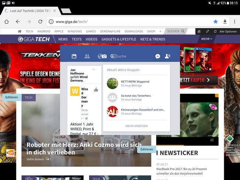Open the article comments count icon
The width and height of the screenshot is (240, 180).
click(x=48, y=159)
